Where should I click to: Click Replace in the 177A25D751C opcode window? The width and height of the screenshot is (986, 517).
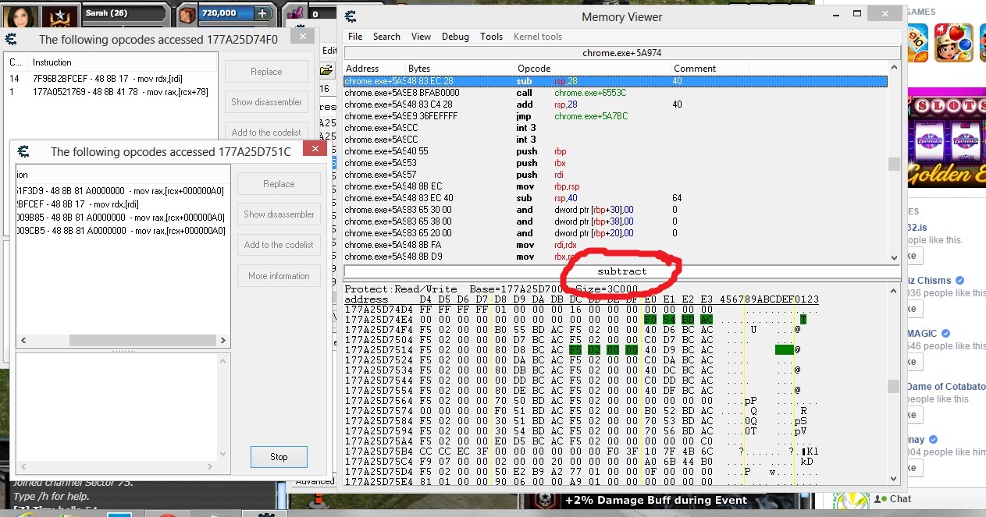(x=279, y=184)
